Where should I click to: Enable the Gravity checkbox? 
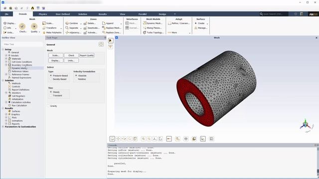(x=48, y=106)
